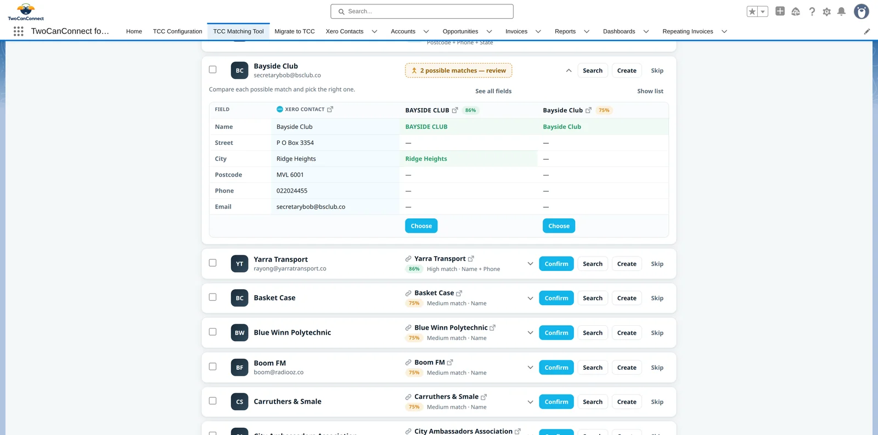Open the App Launcher grid icon
Viewport: 878px width, 435px height.
[18, 31]
